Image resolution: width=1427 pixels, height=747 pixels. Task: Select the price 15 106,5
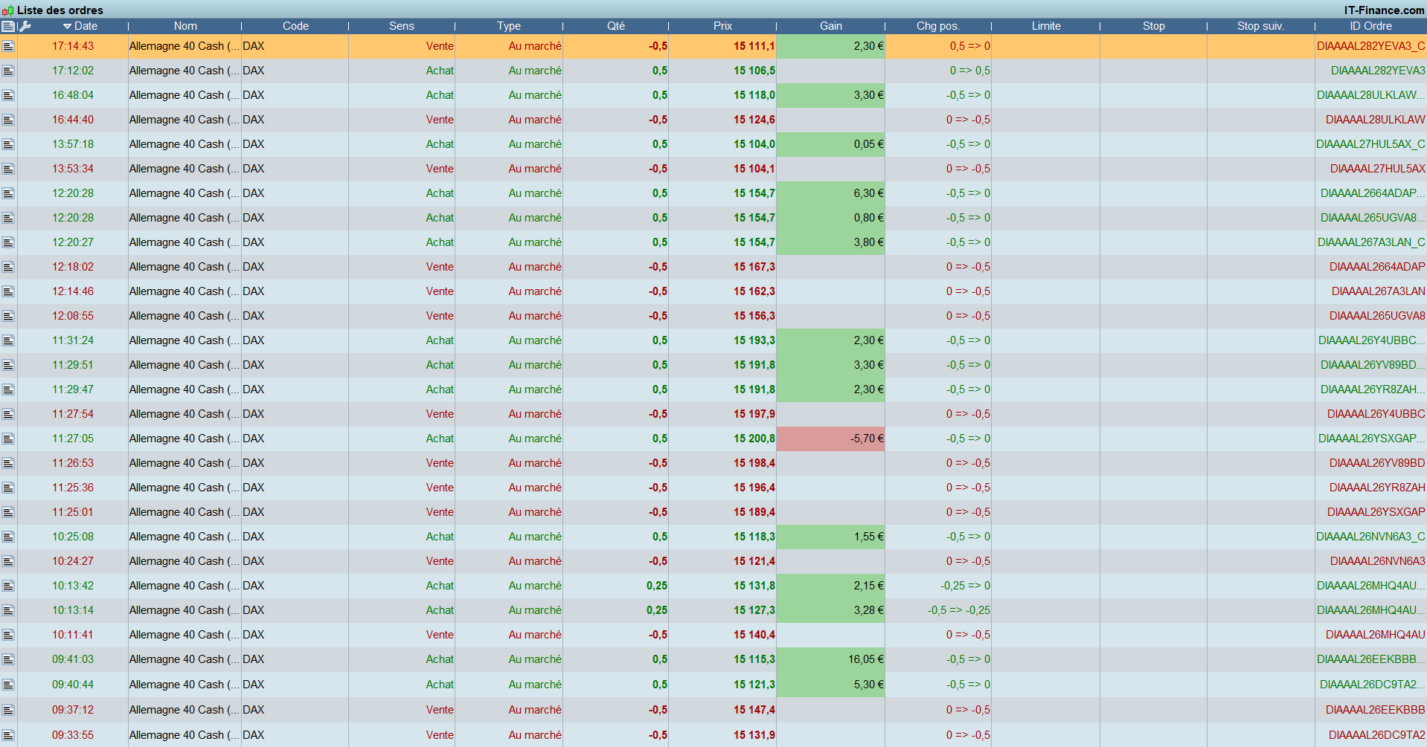pos(754,71)
